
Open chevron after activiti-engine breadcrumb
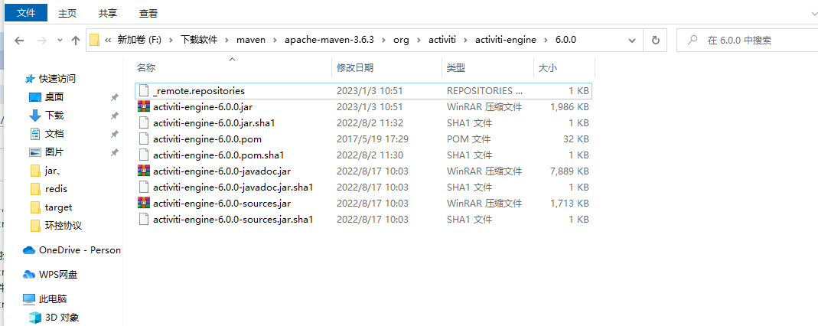point(546,40)
